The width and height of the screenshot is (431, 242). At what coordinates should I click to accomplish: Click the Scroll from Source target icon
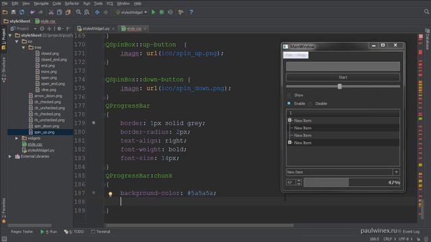[42, 28]
